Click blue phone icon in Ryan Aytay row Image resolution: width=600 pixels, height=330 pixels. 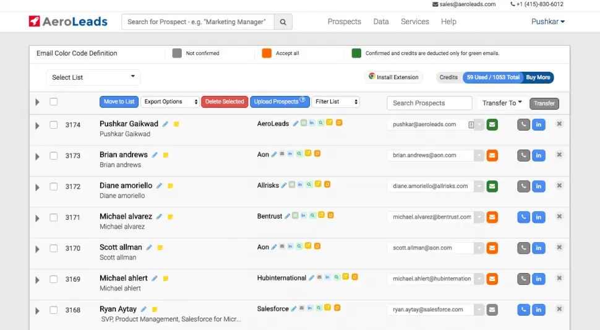pos(523,310)
